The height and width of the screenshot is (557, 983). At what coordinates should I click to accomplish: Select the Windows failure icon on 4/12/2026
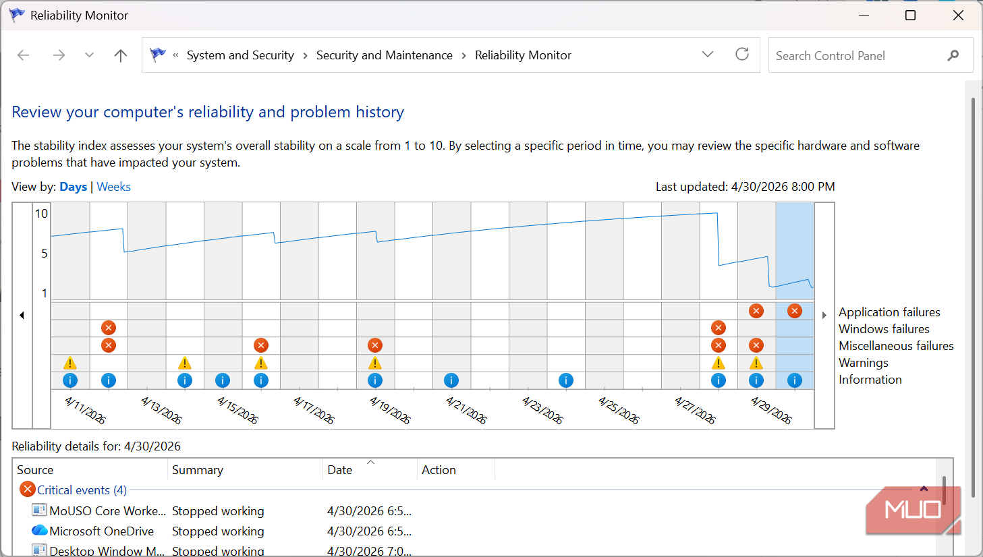[x=109, y=328]
